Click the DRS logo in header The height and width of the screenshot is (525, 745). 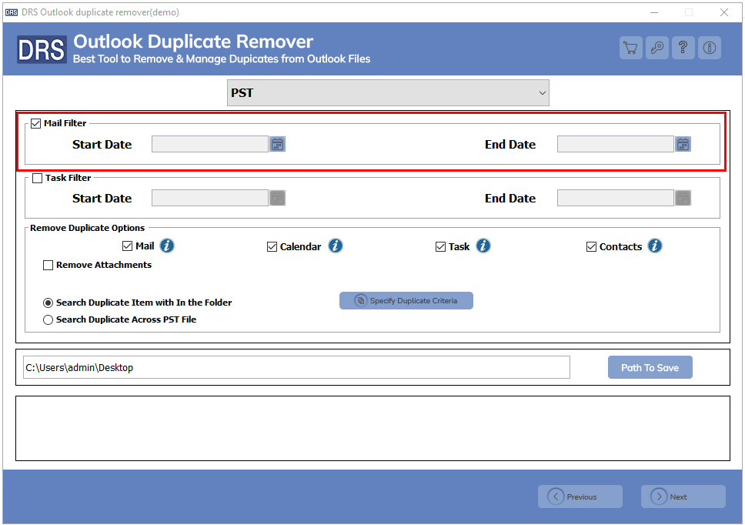tap(42, 49)
